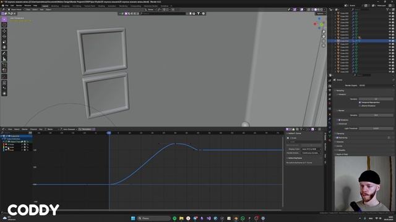Toggle Jittered Shadows checkbox
This screenshot has height=222, width=396.
click(x=360, y=105)
